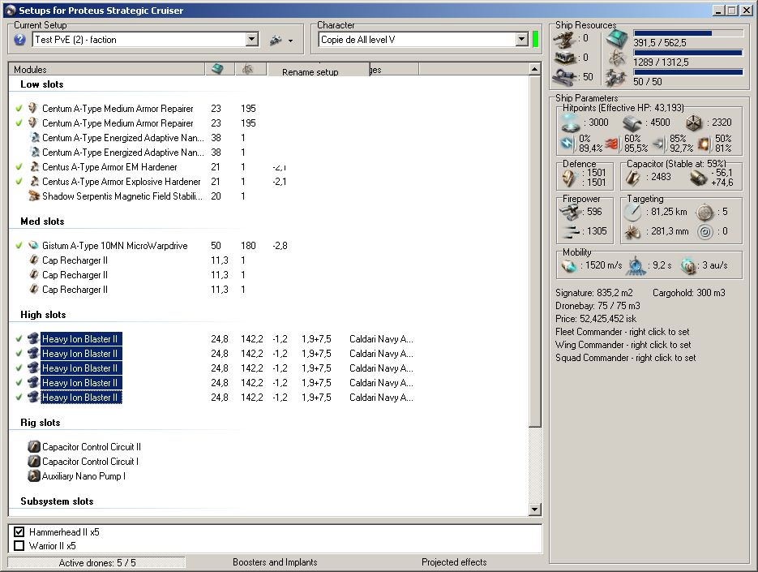Expand the Character selection dropdown

pos(521,40)
